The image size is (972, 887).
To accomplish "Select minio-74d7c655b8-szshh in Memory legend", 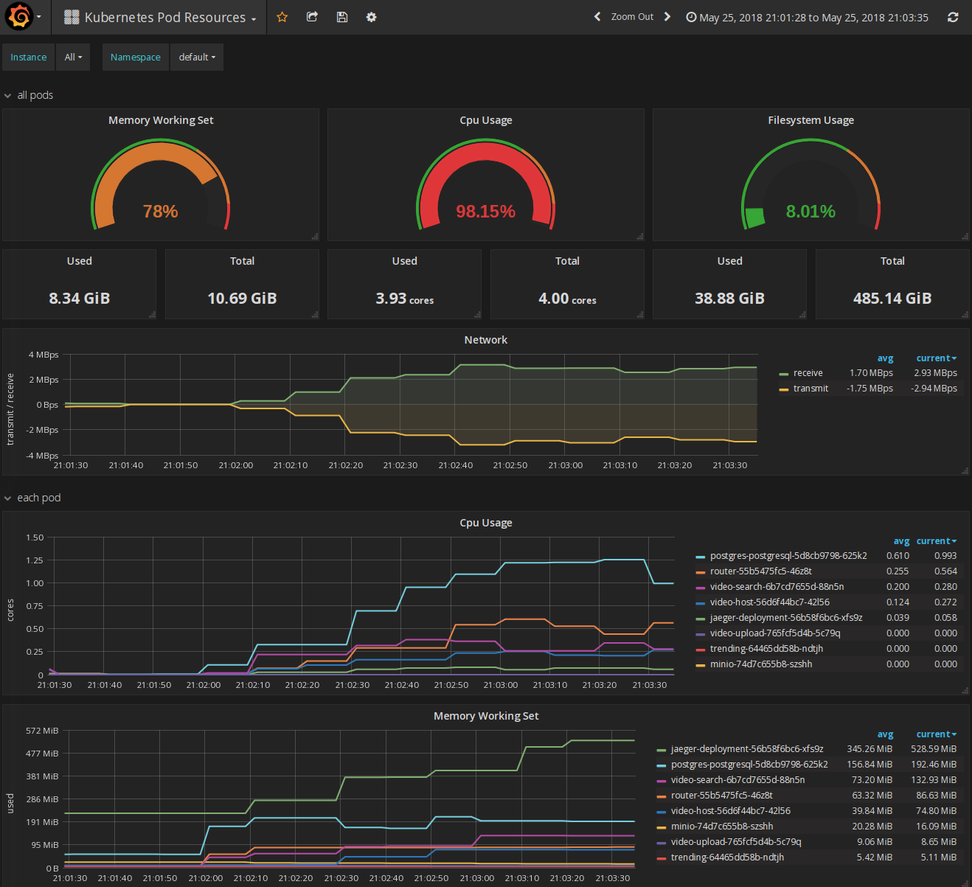I will [722, 827].
